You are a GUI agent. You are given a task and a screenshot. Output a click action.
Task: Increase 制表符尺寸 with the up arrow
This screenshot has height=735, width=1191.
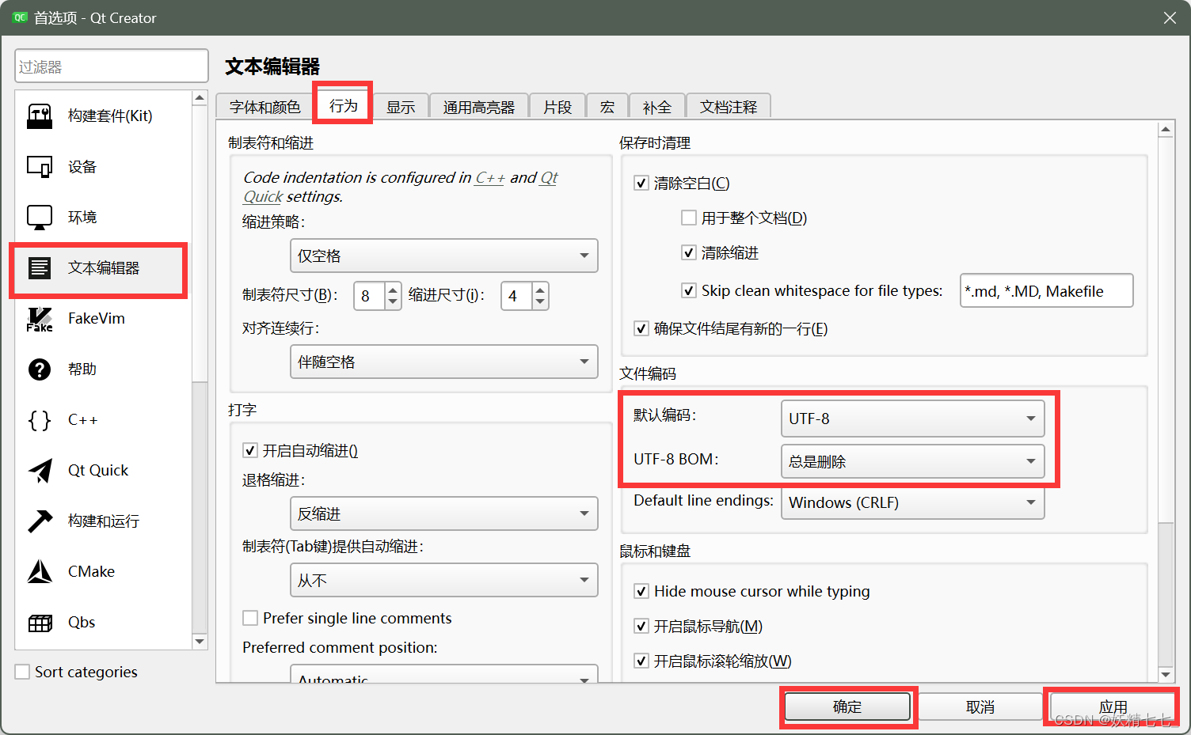(393, 290)
